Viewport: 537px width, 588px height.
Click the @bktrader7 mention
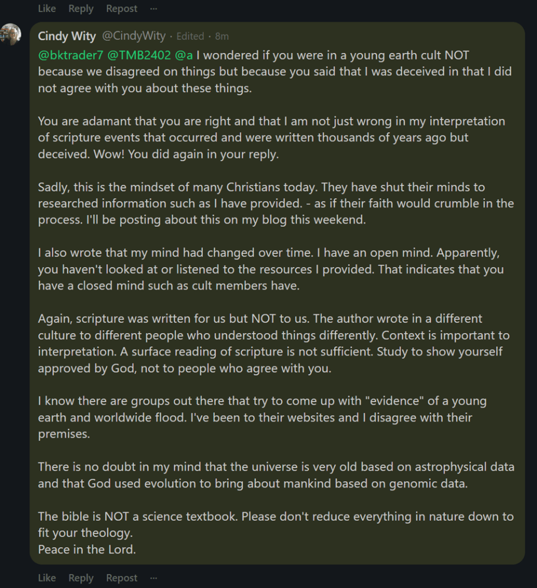pos(70,56)
